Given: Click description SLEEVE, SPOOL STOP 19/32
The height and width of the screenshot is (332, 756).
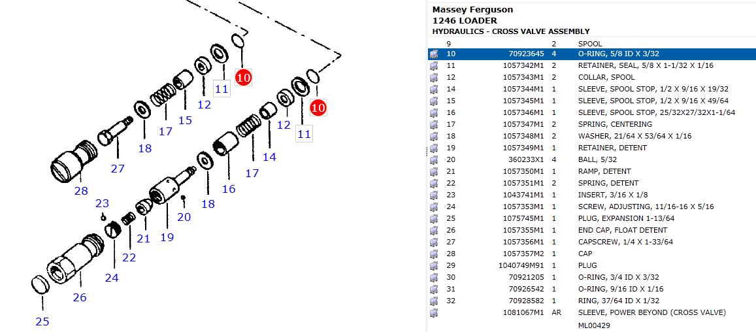Looking at the screenshot, I should pyautogui.click(x=653, y=89).
